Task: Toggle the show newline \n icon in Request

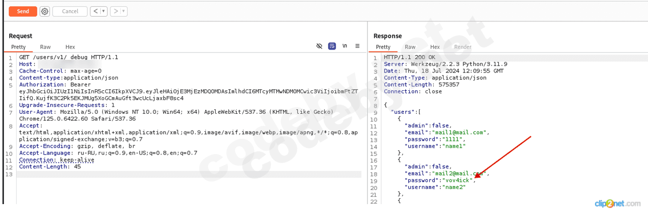Action: point(345,46)
